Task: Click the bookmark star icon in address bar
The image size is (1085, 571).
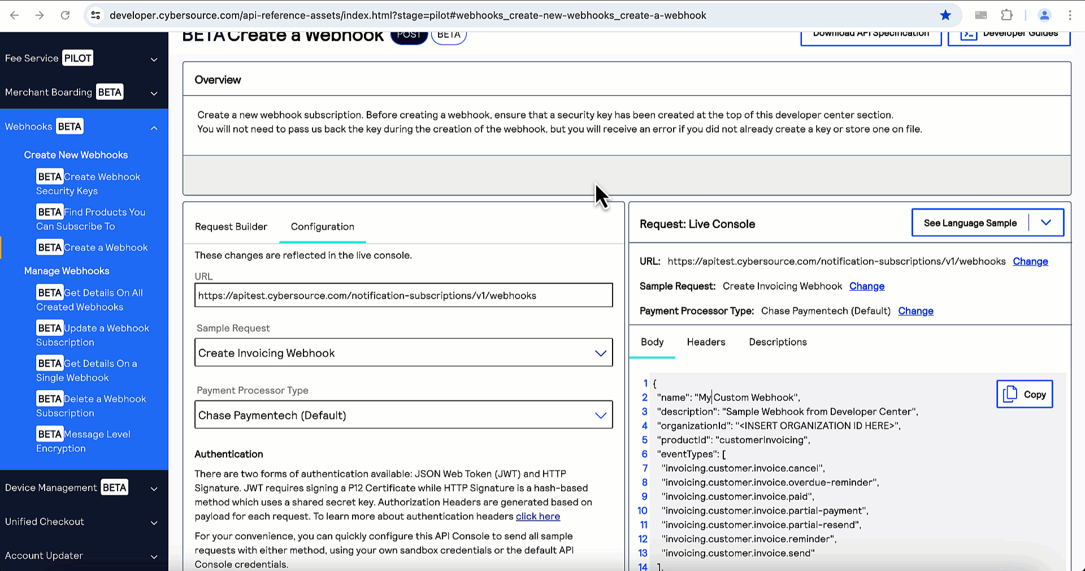Action: click(x=945, y=15)
